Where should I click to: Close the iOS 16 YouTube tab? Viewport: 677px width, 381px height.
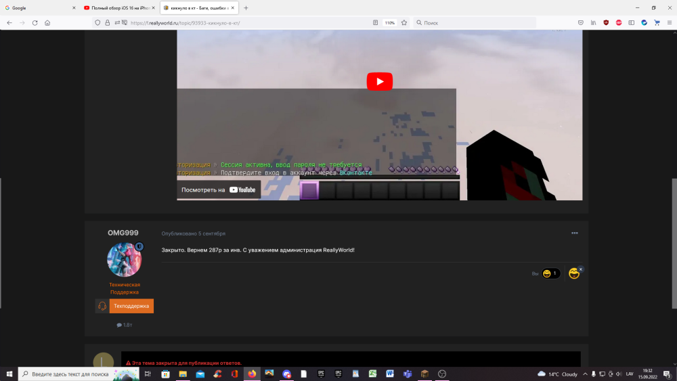(153, 7)
